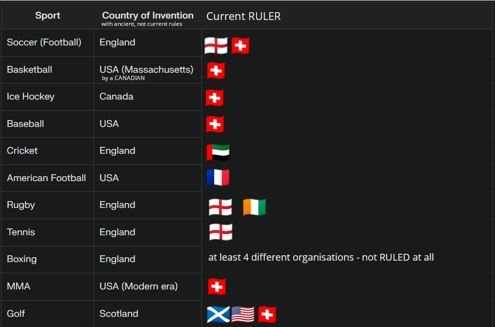This screenshot has height=327, width=495.
Task: Click the England flag in the Tennis row
Action: [x=220, y=232]
